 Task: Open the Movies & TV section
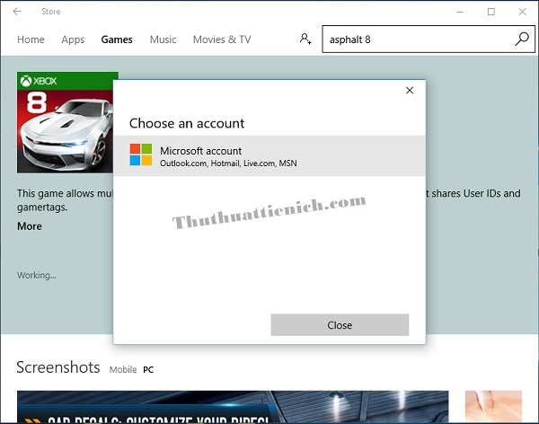[x=222, y=40]
